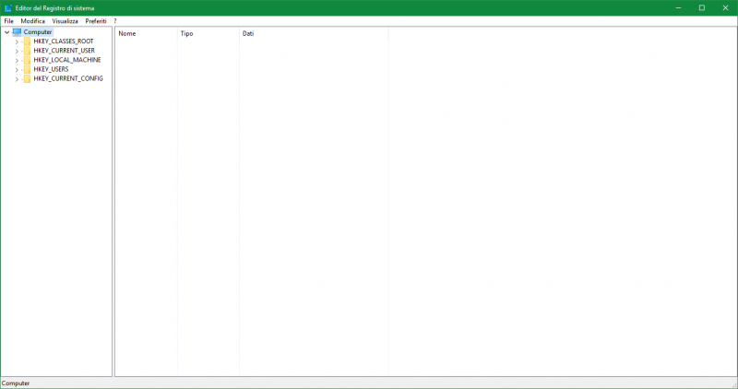Close the Registry Editor window
This screenshot has height=389, width=738.
[x=725, y=8]
